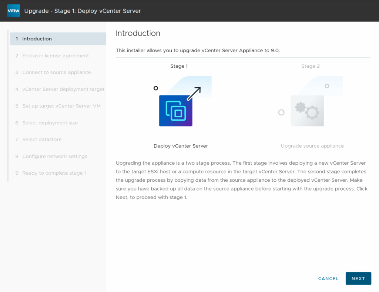Click the vmw logo icon

click(x=14, y=11)
